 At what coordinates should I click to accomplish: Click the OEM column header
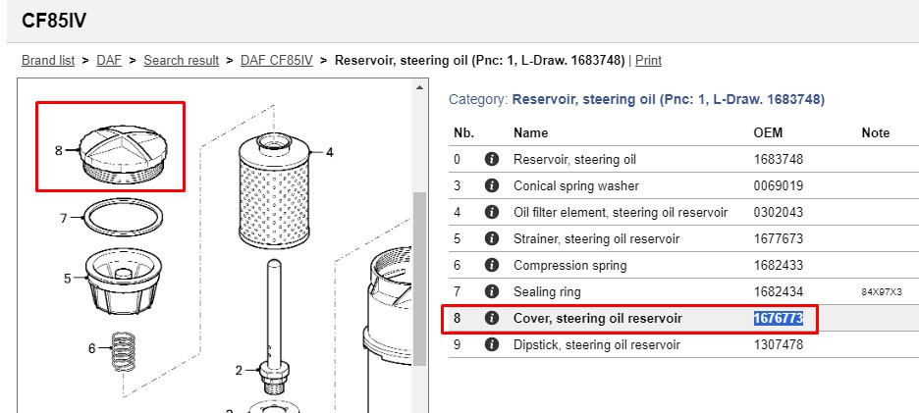[768, 133]
